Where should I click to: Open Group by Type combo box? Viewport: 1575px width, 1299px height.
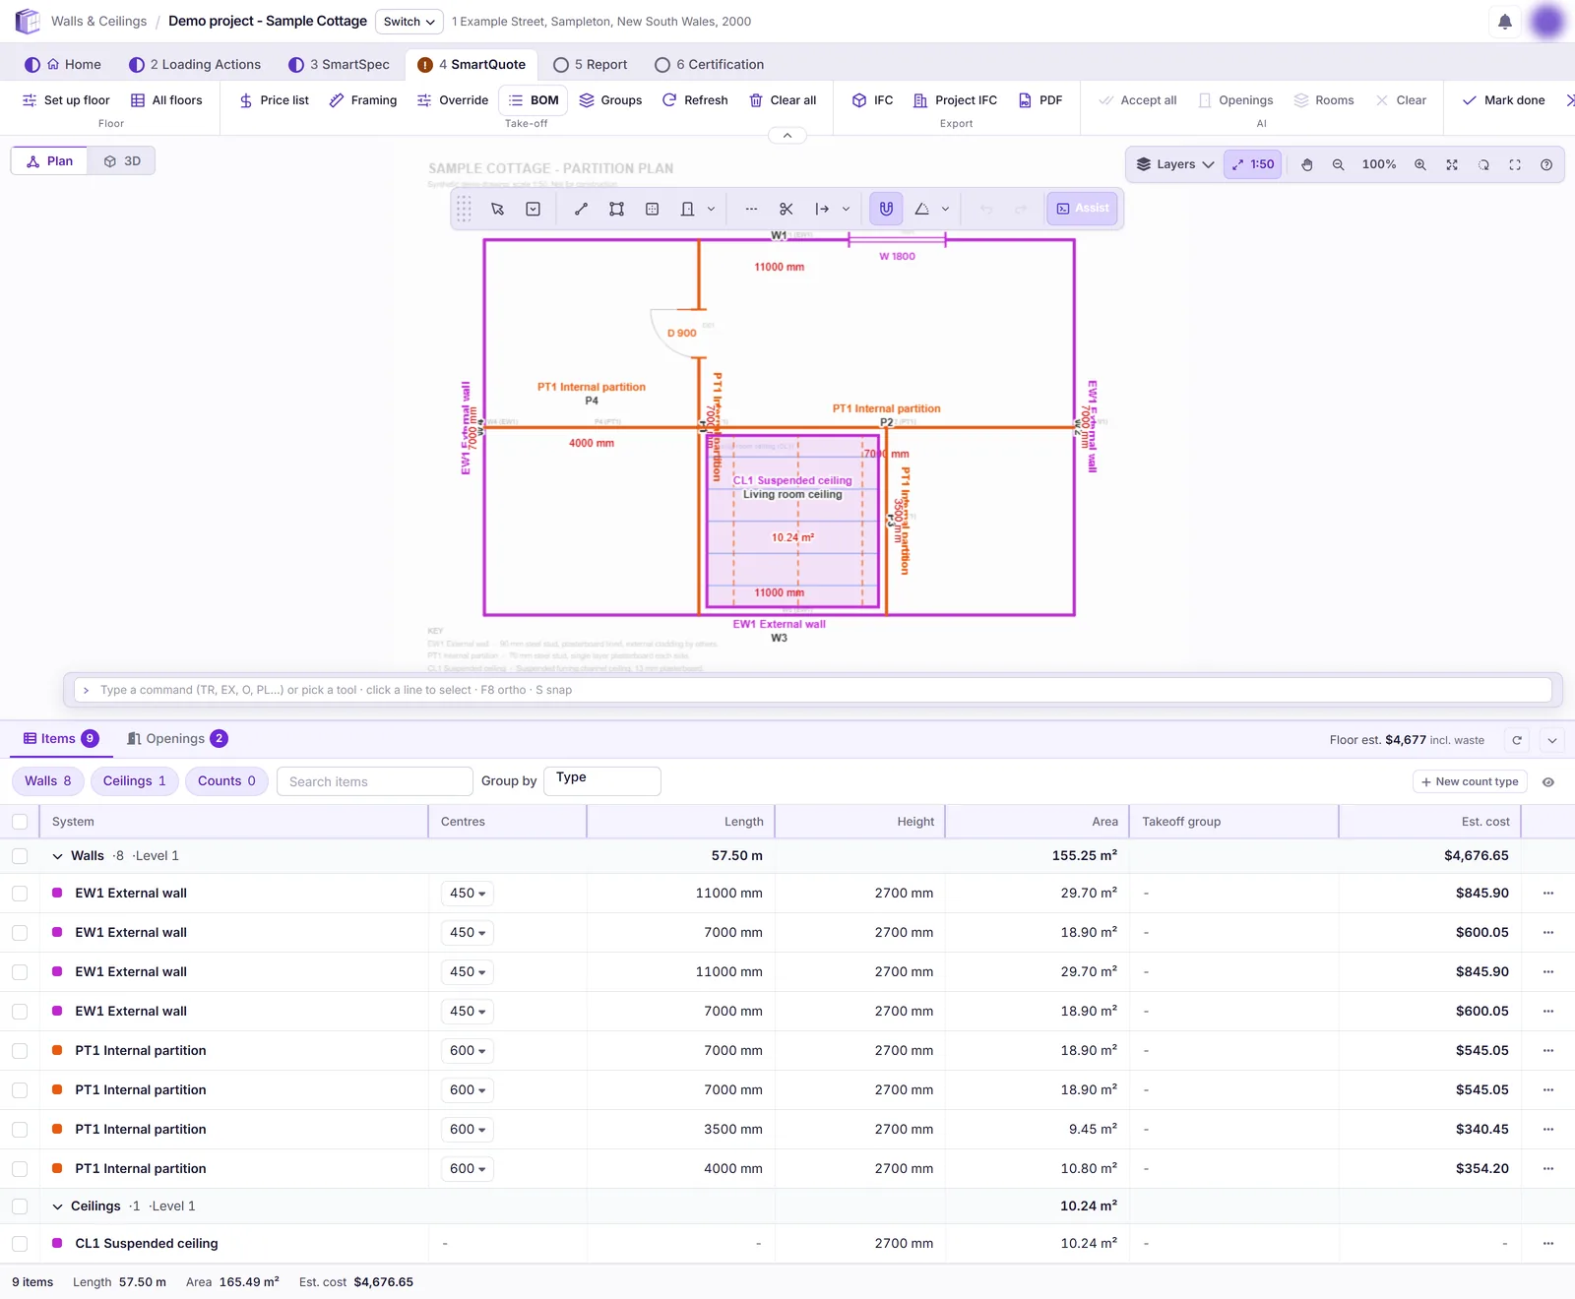(x=601, y=781)
